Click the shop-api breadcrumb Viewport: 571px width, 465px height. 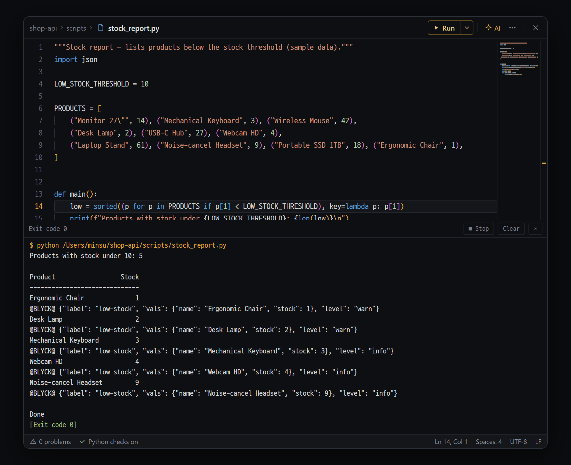pyautogui.click(x=43, y=28)
